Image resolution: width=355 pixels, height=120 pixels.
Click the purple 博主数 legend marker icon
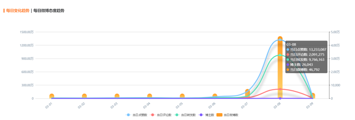point(201,115)
